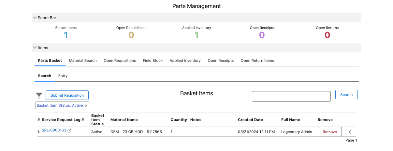Go to previous page arrow

coord(350,132)
